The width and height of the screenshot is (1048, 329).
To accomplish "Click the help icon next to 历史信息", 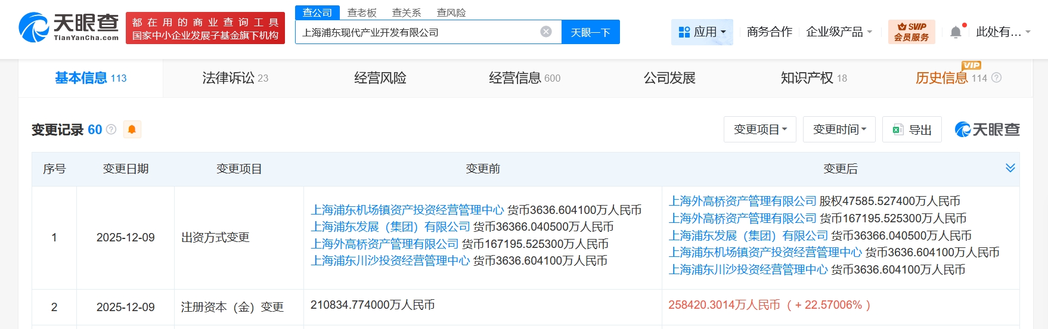I will pos(996,78).
